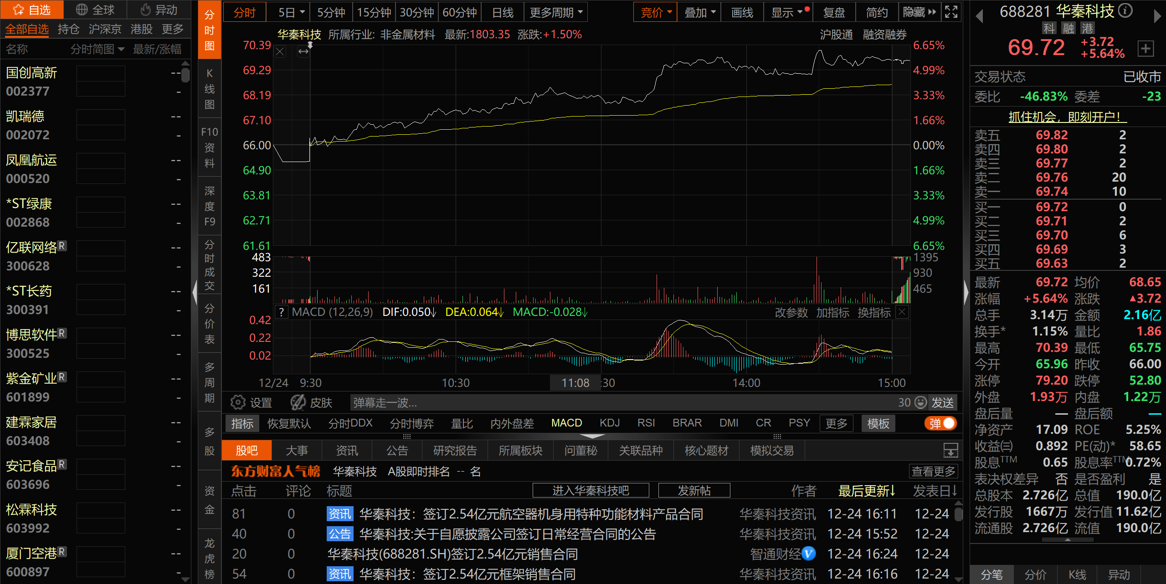The image size is (1166, 584).
Task: Click the MACD help question mark
Action: click(x=282, y=312)
